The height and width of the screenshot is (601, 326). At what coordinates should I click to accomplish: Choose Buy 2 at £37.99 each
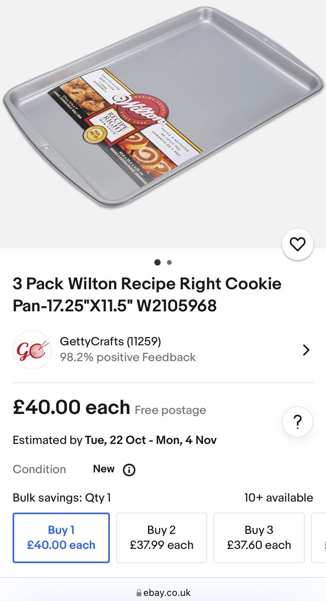coord(161,537)
